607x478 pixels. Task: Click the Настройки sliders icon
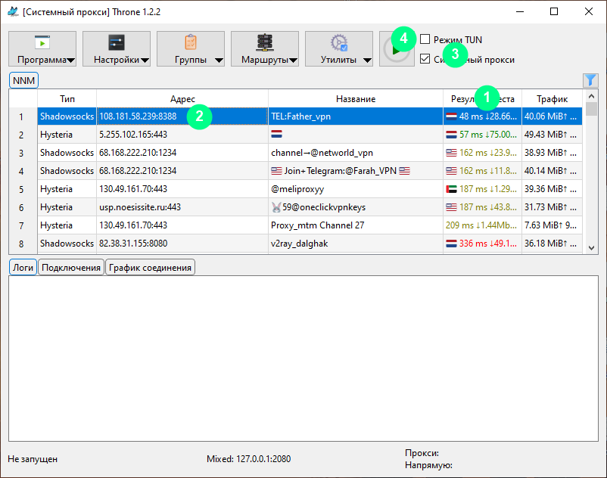pyautogui.click(x=117, y=42)
